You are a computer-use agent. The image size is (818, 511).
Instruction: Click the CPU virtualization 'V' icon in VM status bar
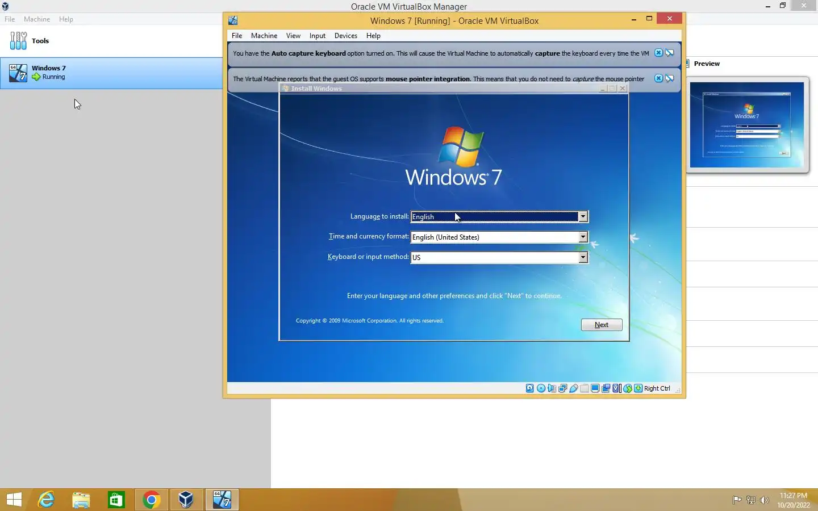tap(616, 388)
